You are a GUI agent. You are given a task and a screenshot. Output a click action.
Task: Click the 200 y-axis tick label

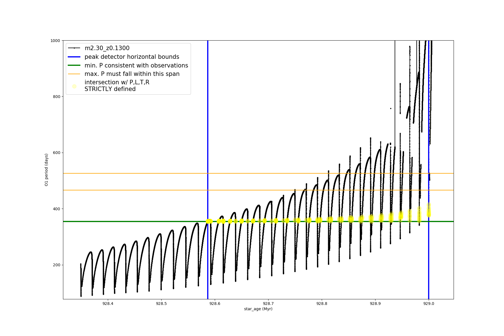coord(57,265)
